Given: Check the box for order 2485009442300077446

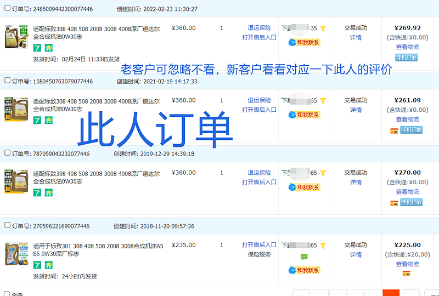Looking at the screenshot, I should click(7, 9).
